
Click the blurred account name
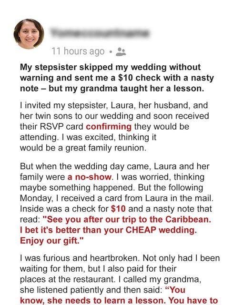click(x=101, y=33)
